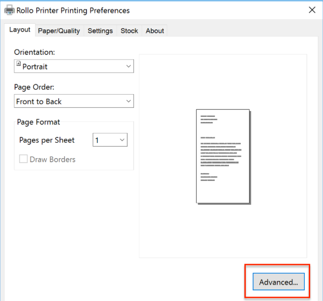This screenshot has width=323, height=301.
Task: Toggle the Draw Borders checkbox
Action: click(x=23, y=159)
